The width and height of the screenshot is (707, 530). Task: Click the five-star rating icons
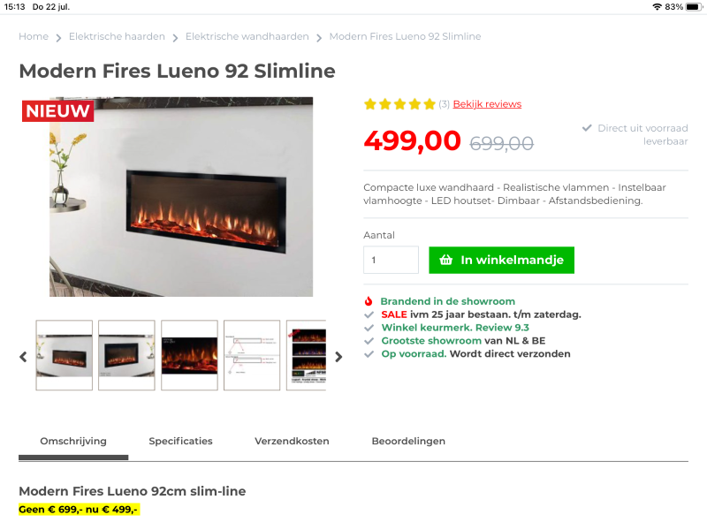point(399,104)
